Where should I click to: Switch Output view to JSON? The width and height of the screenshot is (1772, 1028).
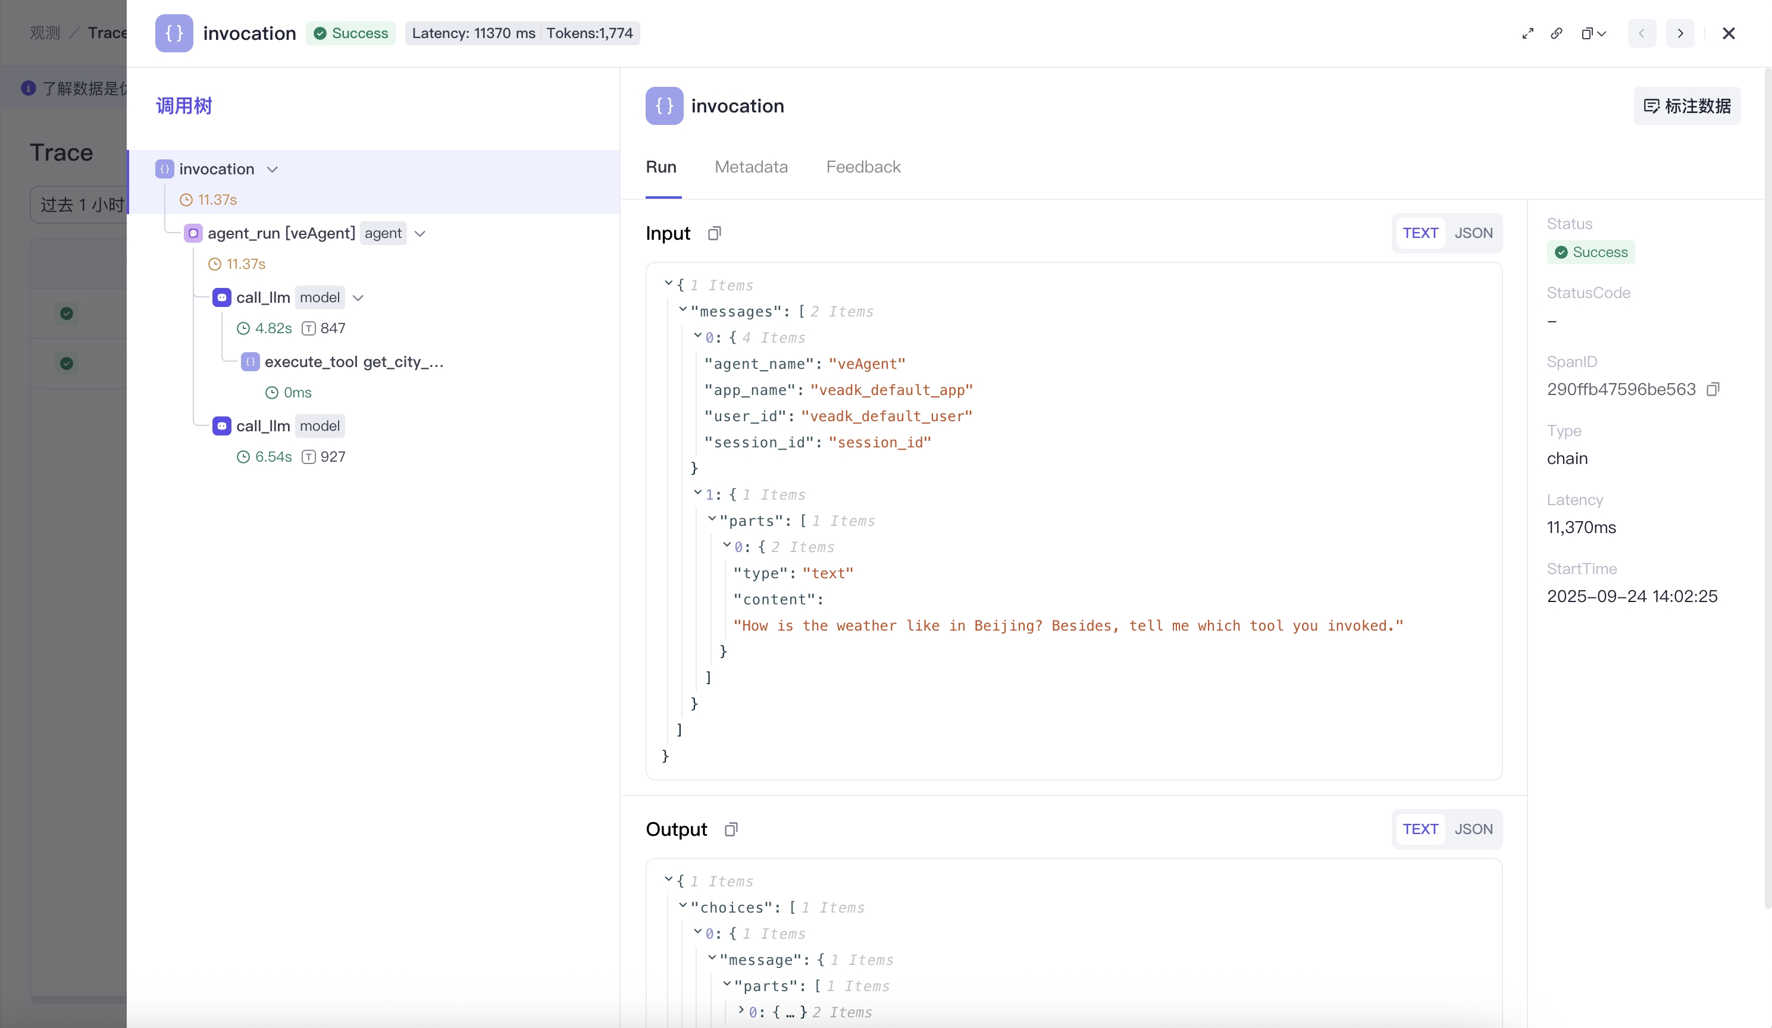[x=1473, y=829]
